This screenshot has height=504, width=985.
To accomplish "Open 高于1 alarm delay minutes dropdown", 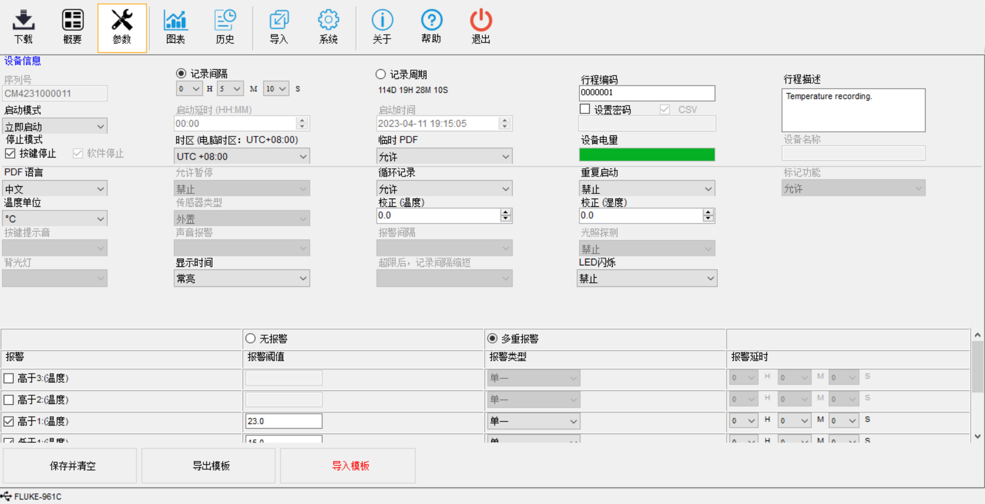I will point(795,421).
